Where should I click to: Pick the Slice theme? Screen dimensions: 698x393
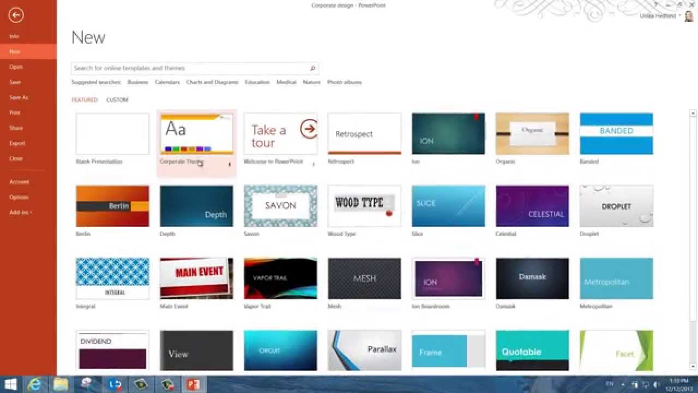pyautogui.click(x=448, y=206)
